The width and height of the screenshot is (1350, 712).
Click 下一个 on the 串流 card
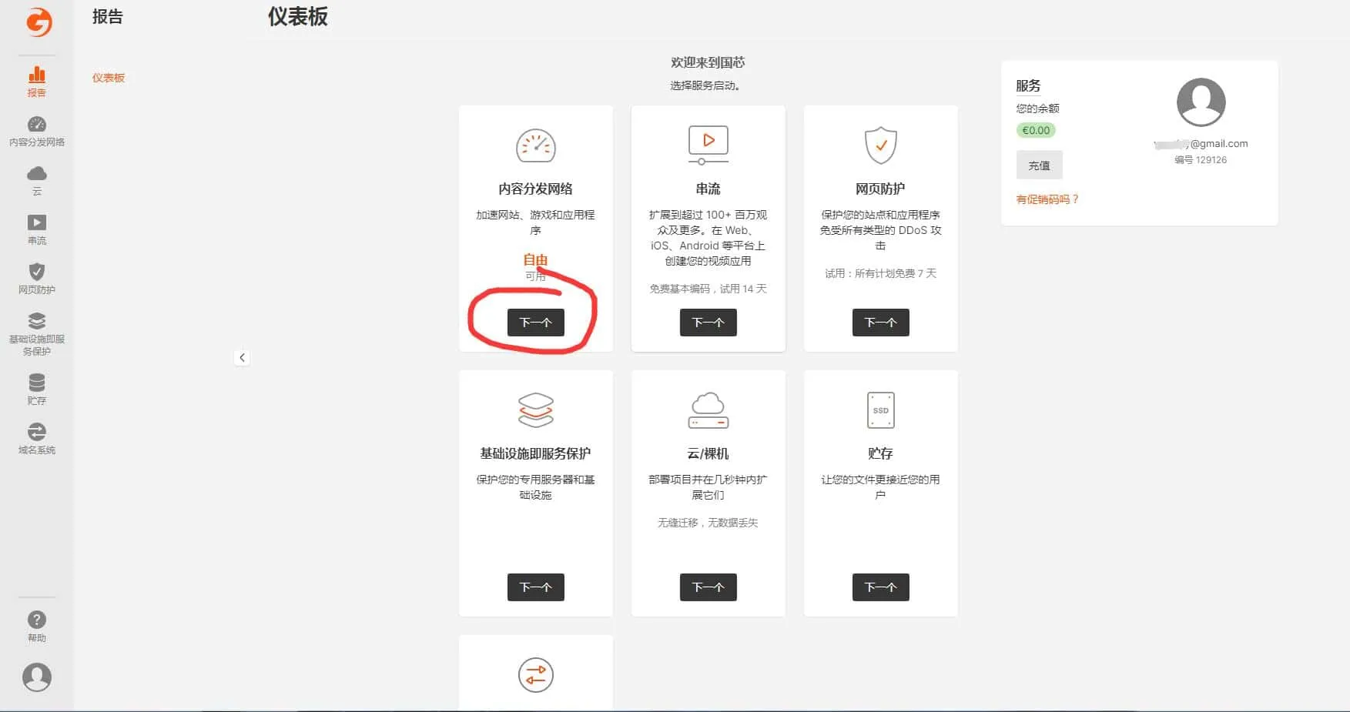[x=708, y=323]
